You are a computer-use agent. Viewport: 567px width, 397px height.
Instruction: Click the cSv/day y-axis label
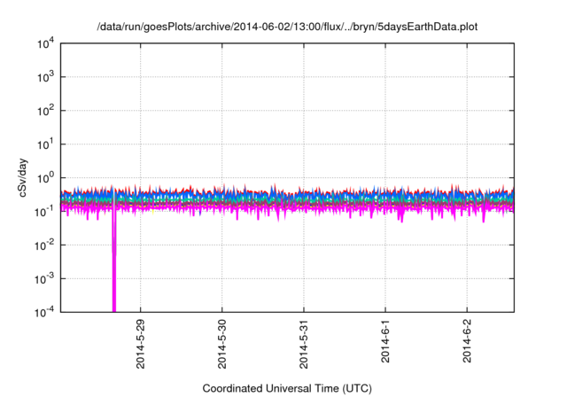tap(22, 177)
